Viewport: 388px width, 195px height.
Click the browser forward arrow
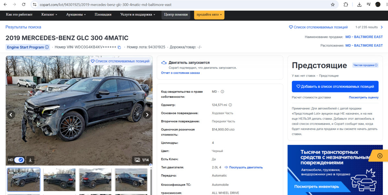[x=14, y=5]
